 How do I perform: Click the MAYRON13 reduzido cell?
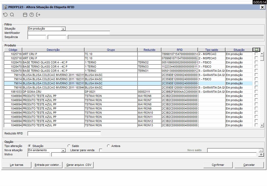tap(149, 125)
